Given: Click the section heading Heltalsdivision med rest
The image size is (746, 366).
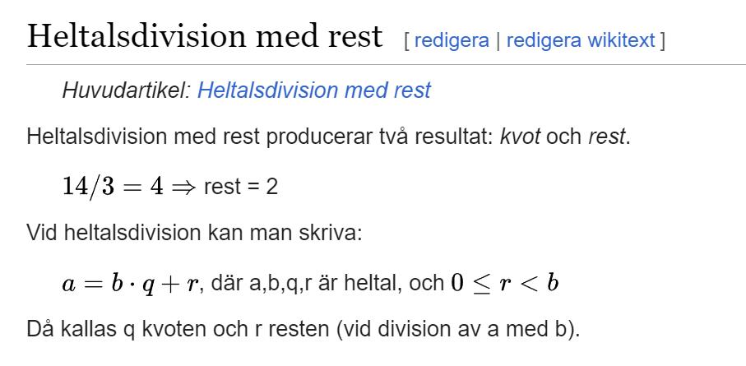Looking at the screenshot, I should pyautogui.click(x=205, y=36).
